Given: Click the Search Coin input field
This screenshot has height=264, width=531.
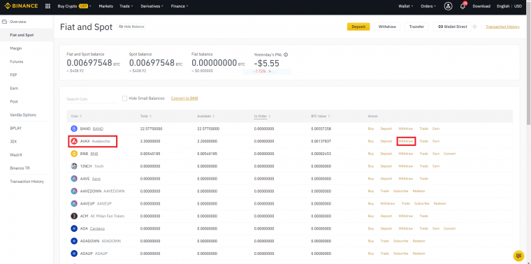Looking at the screenshot, I should pos(92,99).
